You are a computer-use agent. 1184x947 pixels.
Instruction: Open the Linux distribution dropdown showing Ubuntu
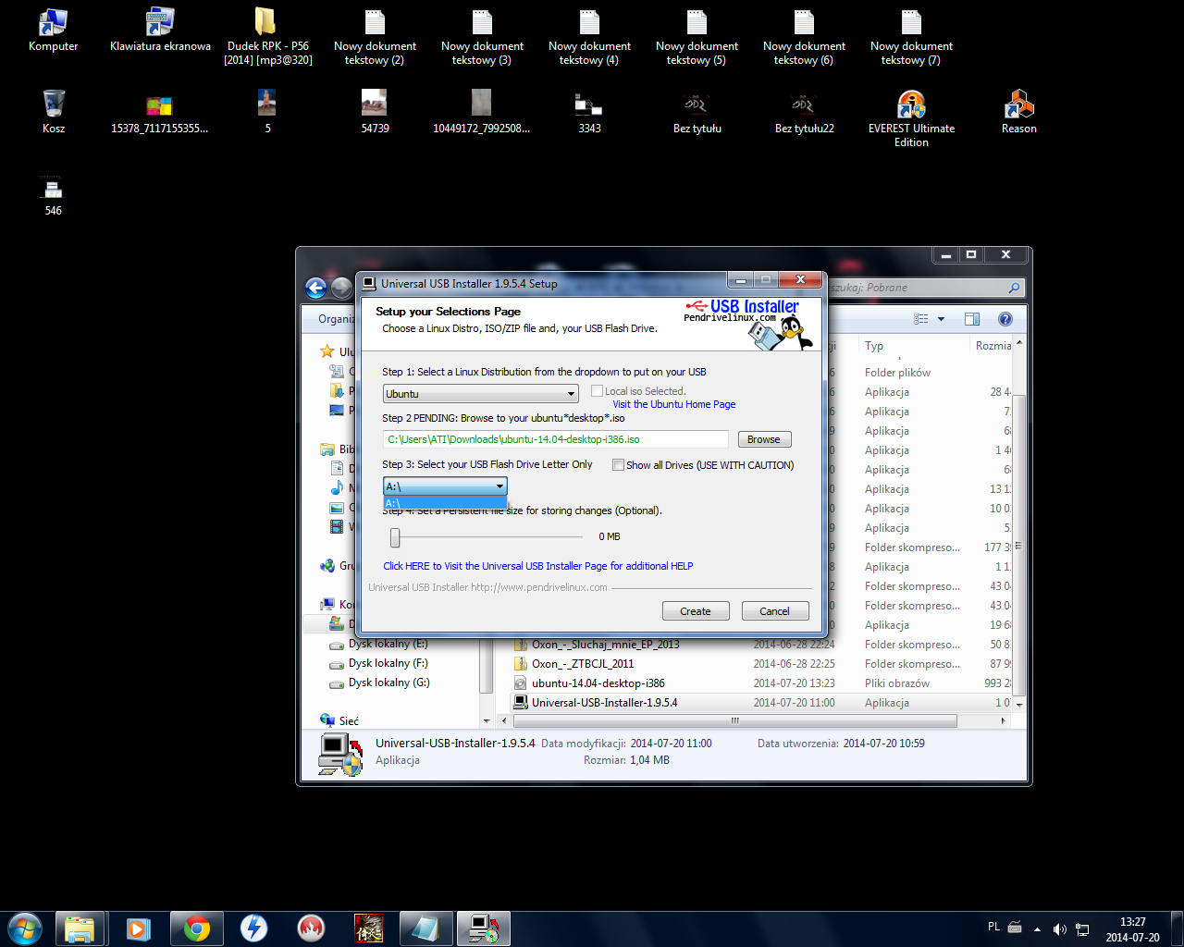click(x=481, y=394)
